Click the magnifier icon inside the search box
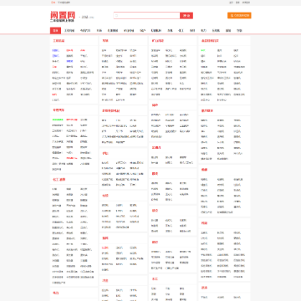The image size is (301, 301). point(117,16)
